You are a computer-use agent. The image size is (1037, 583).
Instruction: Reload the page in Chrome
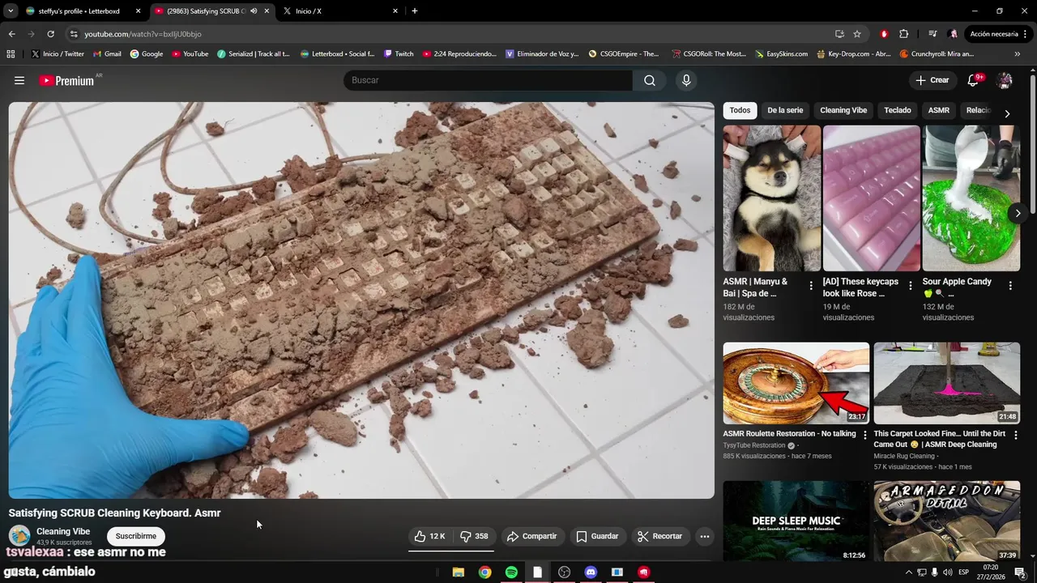click(50, 34)
